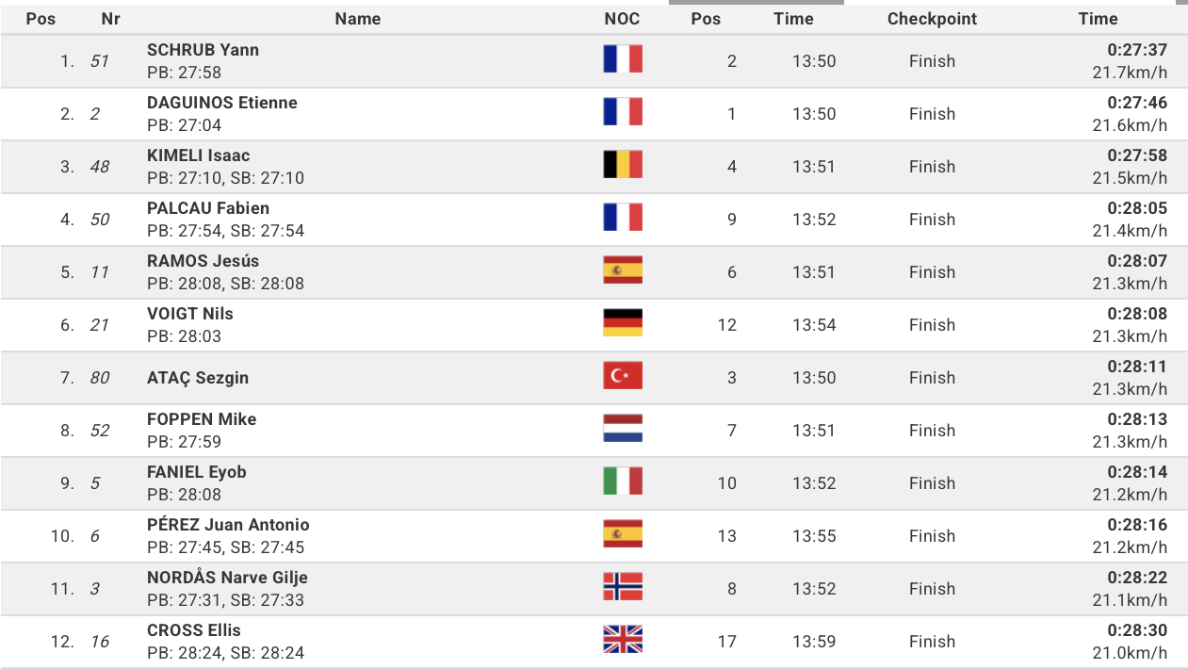Click the Spanish flag beside RAMOS Jesús
The width and height of the screenshot is (1188, 669).
click(622, 271)
